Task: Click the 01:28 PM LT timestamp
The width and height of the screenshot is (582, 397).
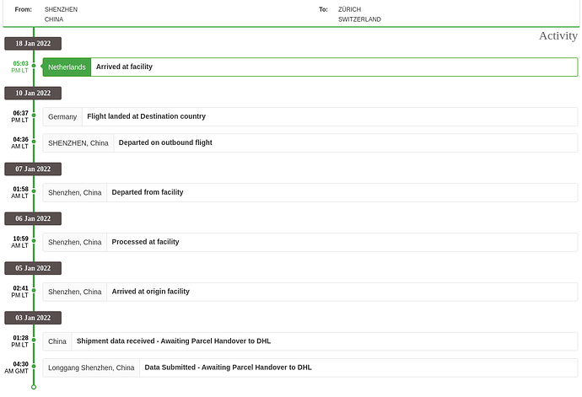Action: [x=20, y=341]
